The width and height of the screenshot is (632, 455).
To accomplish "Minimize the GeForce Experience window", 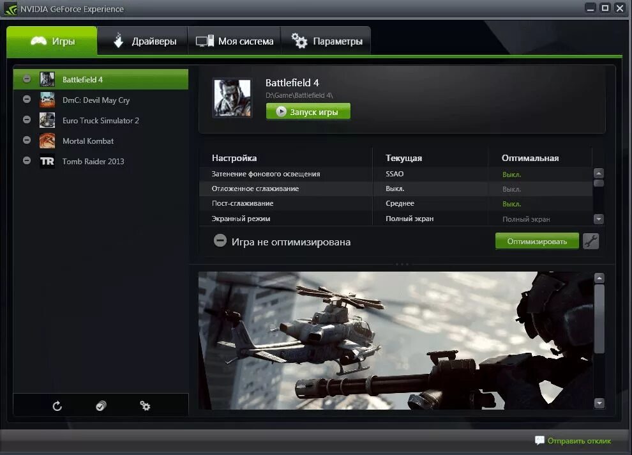I will pyautogui.click(x=591, y=8).
